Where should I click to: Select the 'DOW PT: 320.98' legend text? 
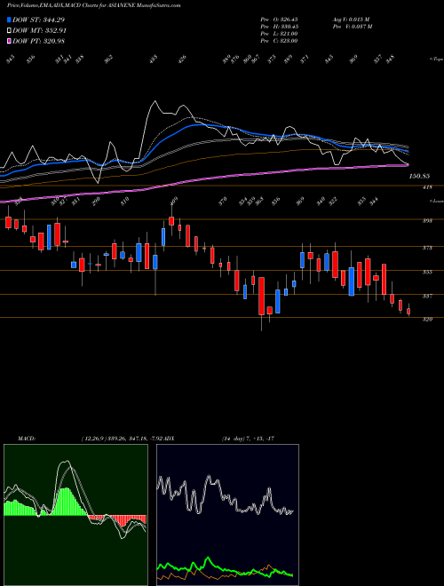39,41
